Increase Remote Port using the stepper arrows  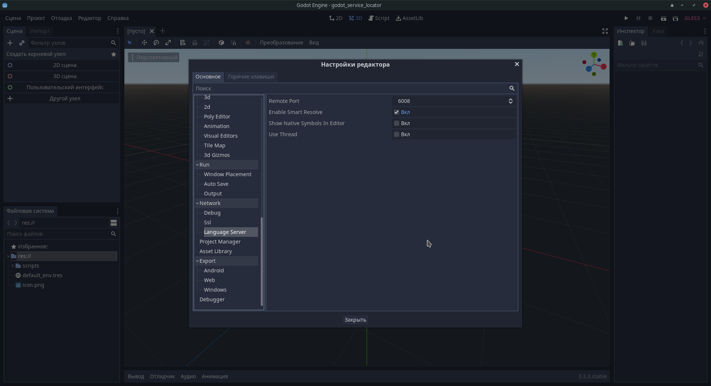click(x=510, y=99)
